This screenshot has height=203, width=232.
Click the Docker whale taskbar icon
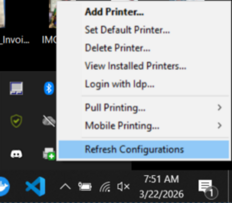point(4,187)
